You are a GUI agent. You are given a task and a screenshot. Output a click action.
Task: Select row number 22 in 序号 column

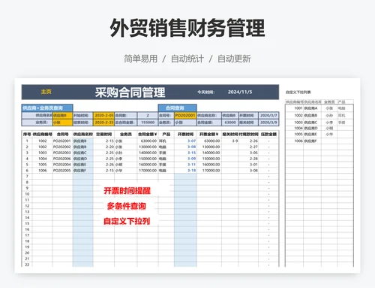click(27, 265)
